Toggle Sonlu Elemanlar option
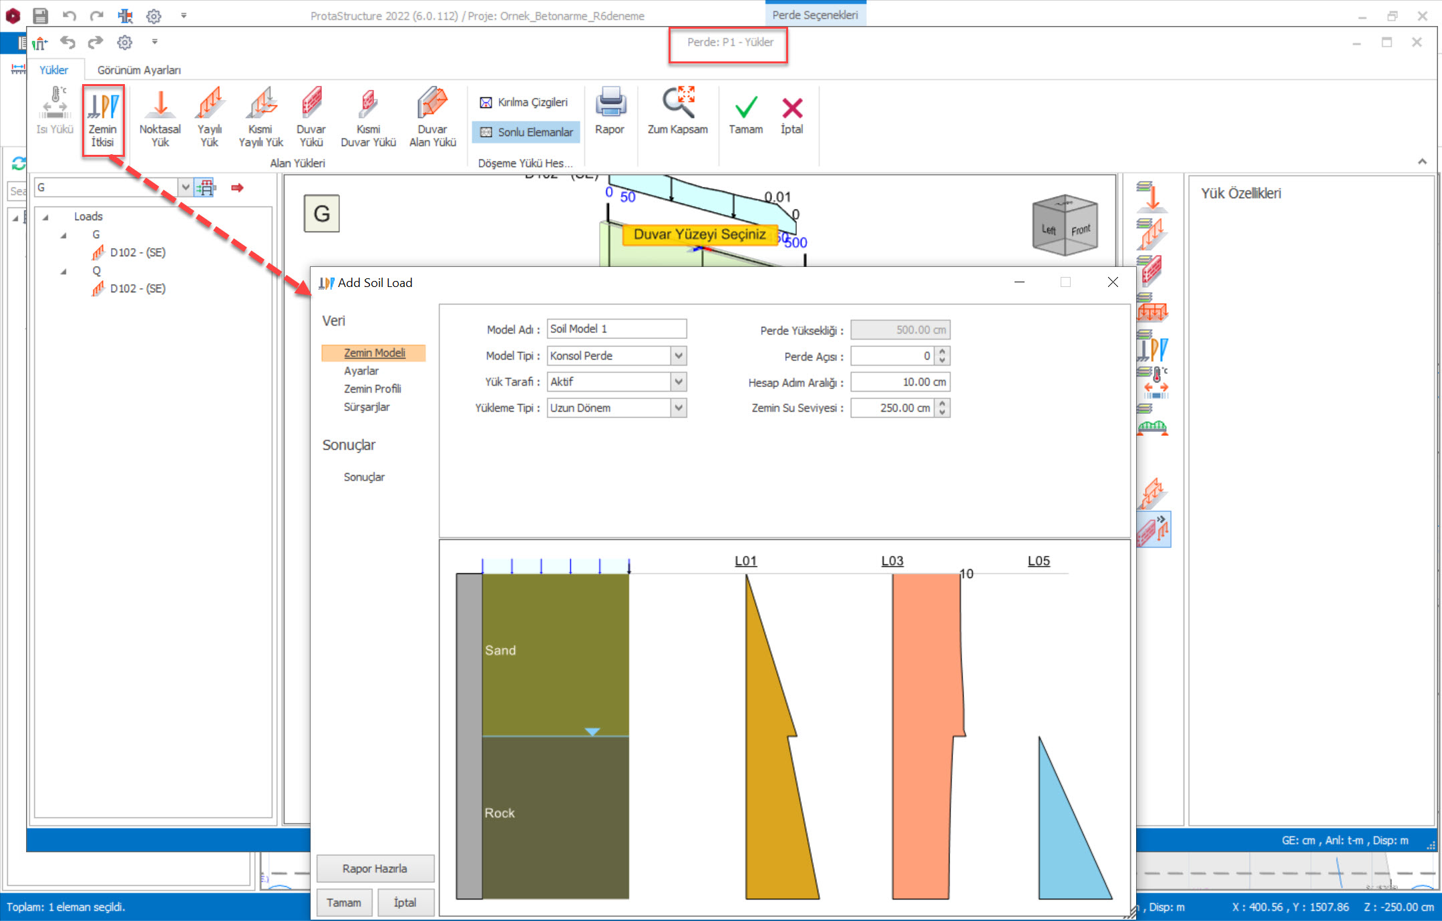This screenshot has height=921, width=1442. click(x=526, y=132)
